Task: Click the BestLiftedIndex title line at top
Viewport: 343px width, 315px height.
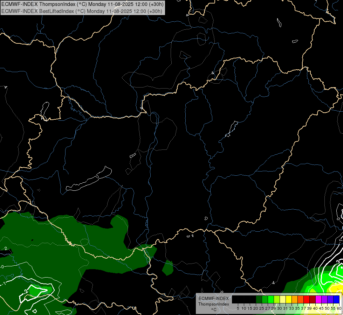Action: [x=82, y=11]
